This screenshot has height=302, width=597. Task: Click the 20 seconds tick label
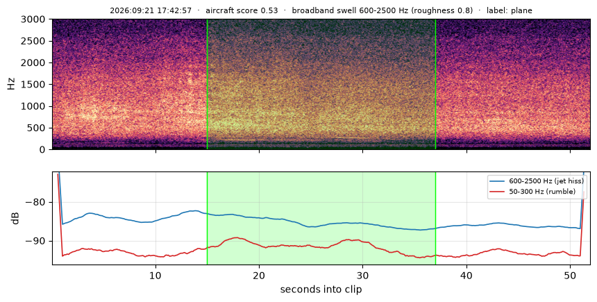[x=260, y=275]
